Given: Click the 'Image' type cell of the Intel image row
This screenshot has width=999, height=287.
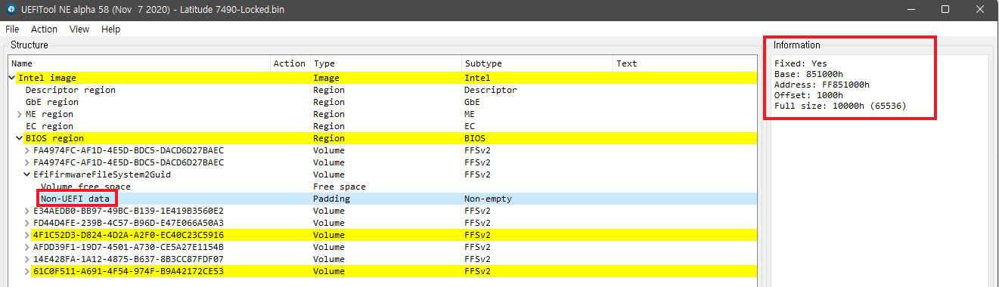Looking at the screenshot, I should (326, 78).
